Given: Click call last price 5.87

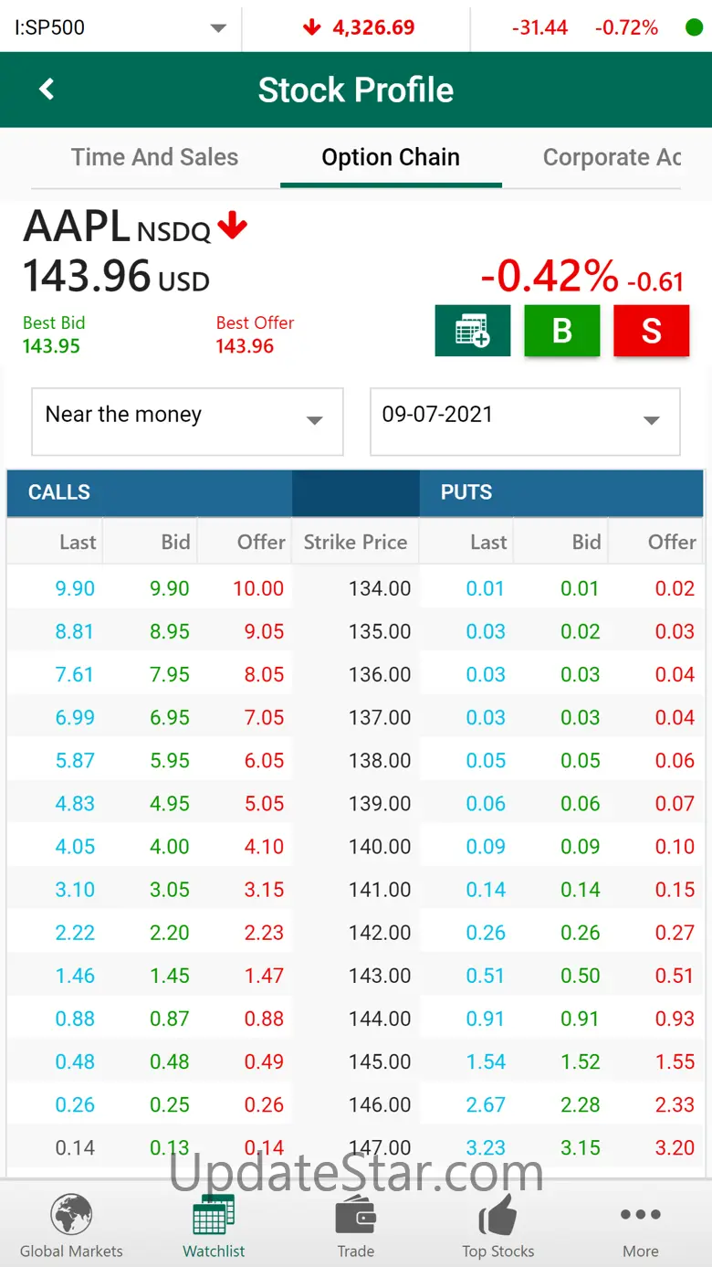Looking at the screenshot, I should pyautogui.click(x=75, y=760).
